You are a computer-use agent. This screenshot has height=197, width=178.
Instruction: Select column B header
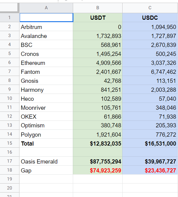click(98, 8)
